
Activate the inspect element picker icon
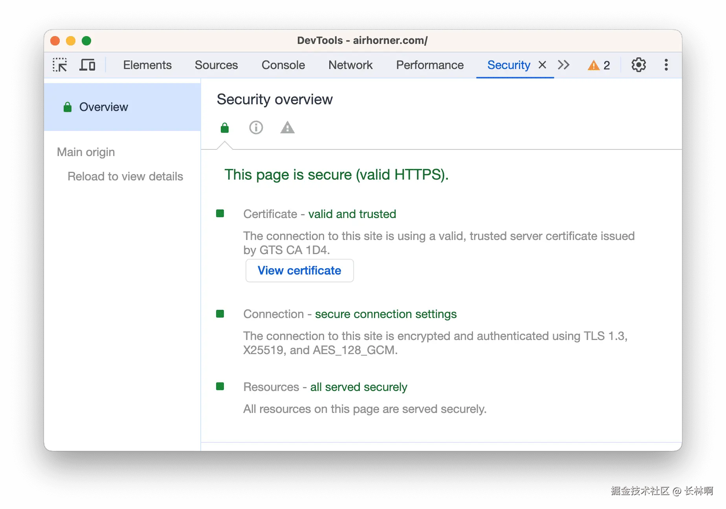coord(60,65)
